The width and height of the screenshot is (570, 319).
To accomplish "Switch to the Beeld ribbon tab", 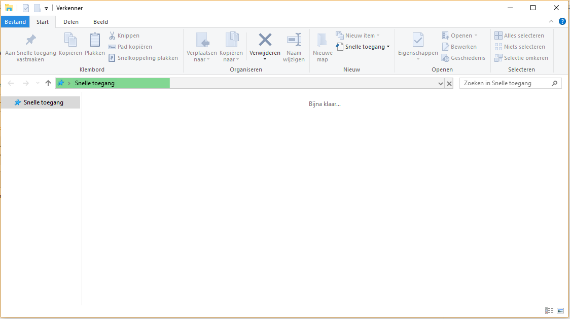I will pos(101,22).
